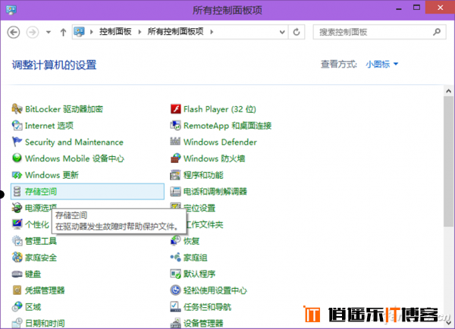Click the Flash Player red icon
The width and height of the screenshot is (455, 329).
pos(175,109)
